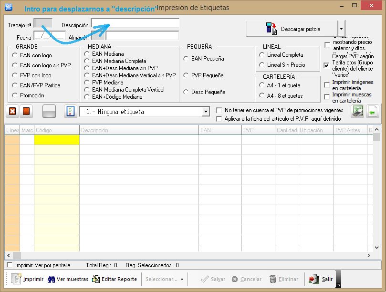Select EAN Mediana Completa radio
Image resolution: width=386 pixels, height=292 pixels.
click(86, 61)
